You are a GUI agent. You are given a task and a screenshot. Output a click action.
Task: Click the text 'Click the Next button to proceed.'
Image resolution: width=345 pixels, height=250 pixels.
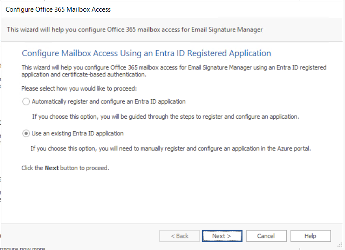pyautogui.click(x=65, y=168)
